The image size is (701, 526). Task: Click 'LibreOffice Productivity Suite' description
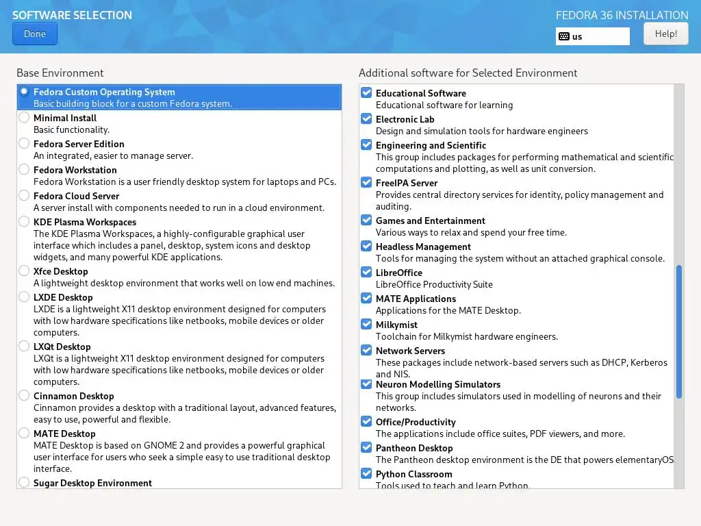434,284
